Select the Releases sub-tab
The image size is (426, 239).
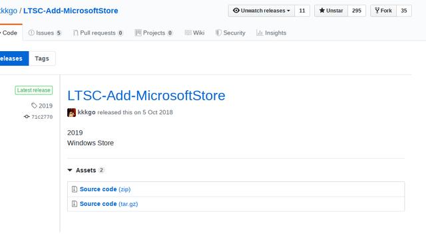[14, 58]
